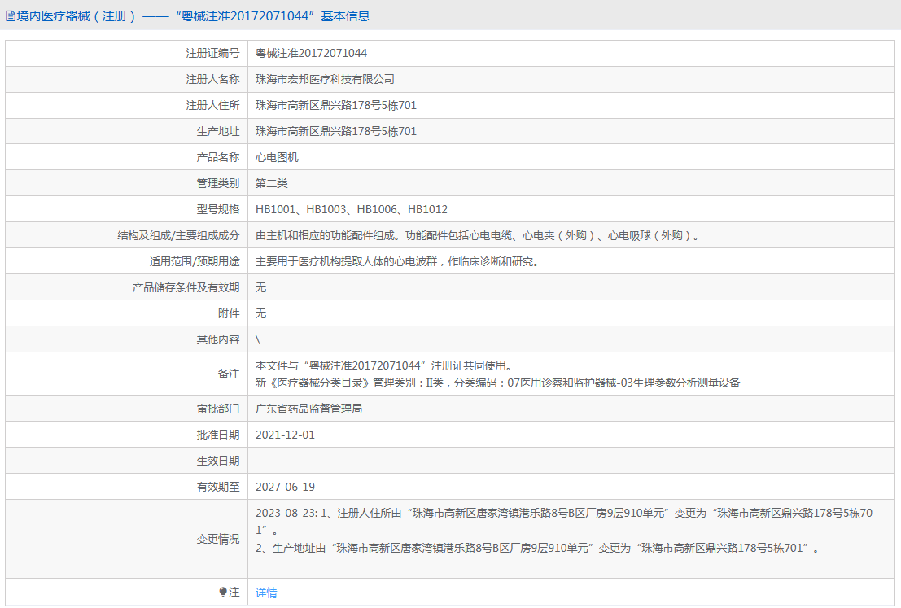This screenshot has height=608, width=901.
Task: Select the structure description starting 由主机和相应的功能配件组成
Action: 478,235
